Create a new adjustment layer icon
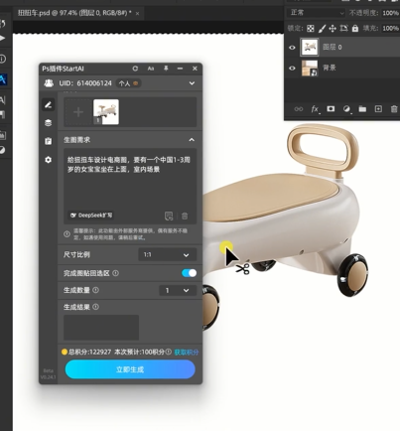 pyautogui.click(x=346, y=109)
